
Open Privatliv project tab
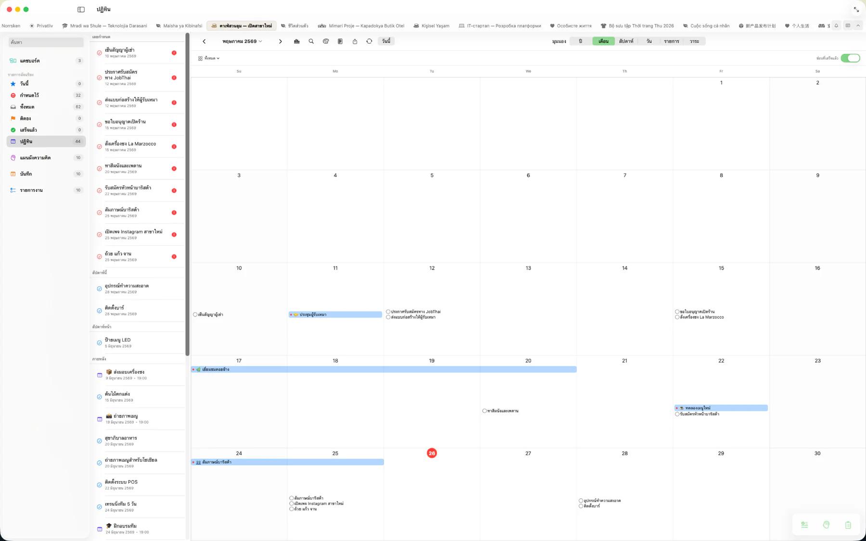(x=41, y=25)
